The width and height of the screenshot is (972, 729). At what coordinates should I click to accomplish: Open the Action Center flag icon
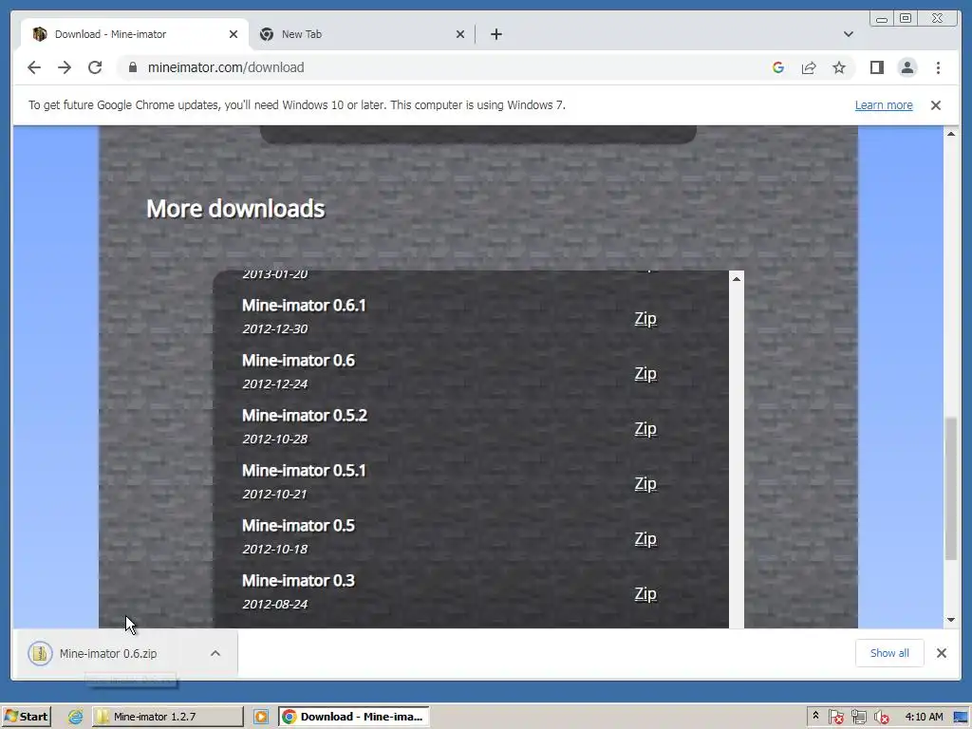[836, 718]
